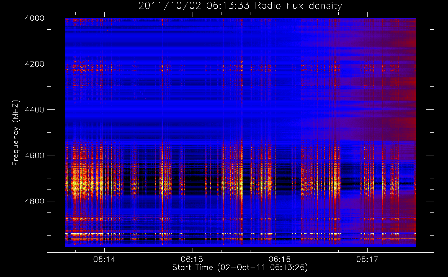Click the 'Frequency (MHZ)' axis label
This screenshot has width=448, height=277.
(x=16, y=133)
